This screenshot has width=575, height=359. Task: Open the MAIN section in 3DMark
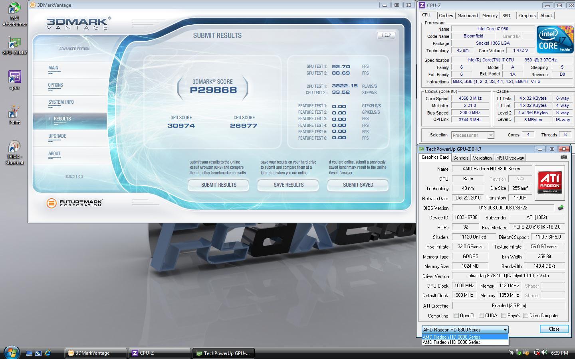53,68
